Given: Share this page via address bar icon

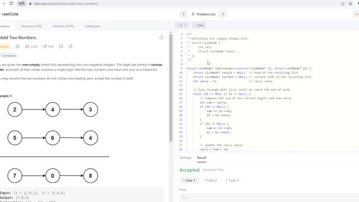Looking at the screenshot, I should pos(343,4).
